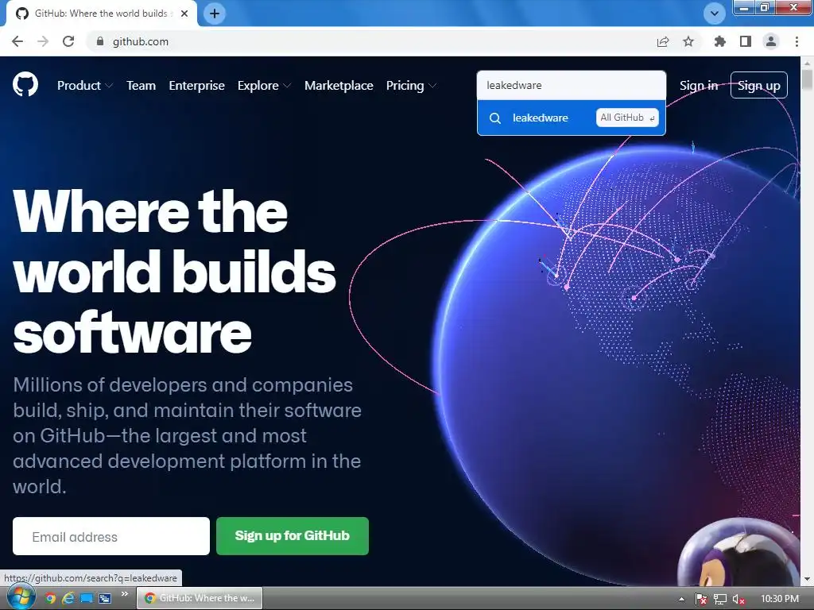The image size is (814, 610).
Task: Launch Internet Explorer from quick launch
Action: [x=68, y=598]
